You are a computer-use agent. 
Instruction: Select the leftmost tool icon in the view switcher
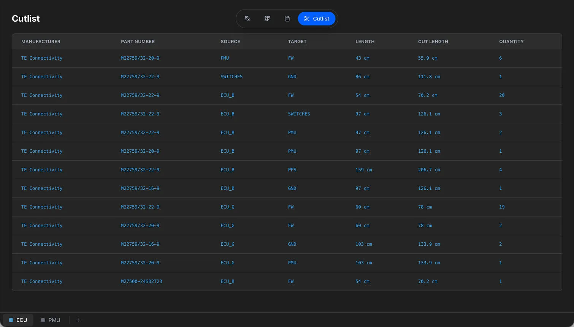pos(247,18)
